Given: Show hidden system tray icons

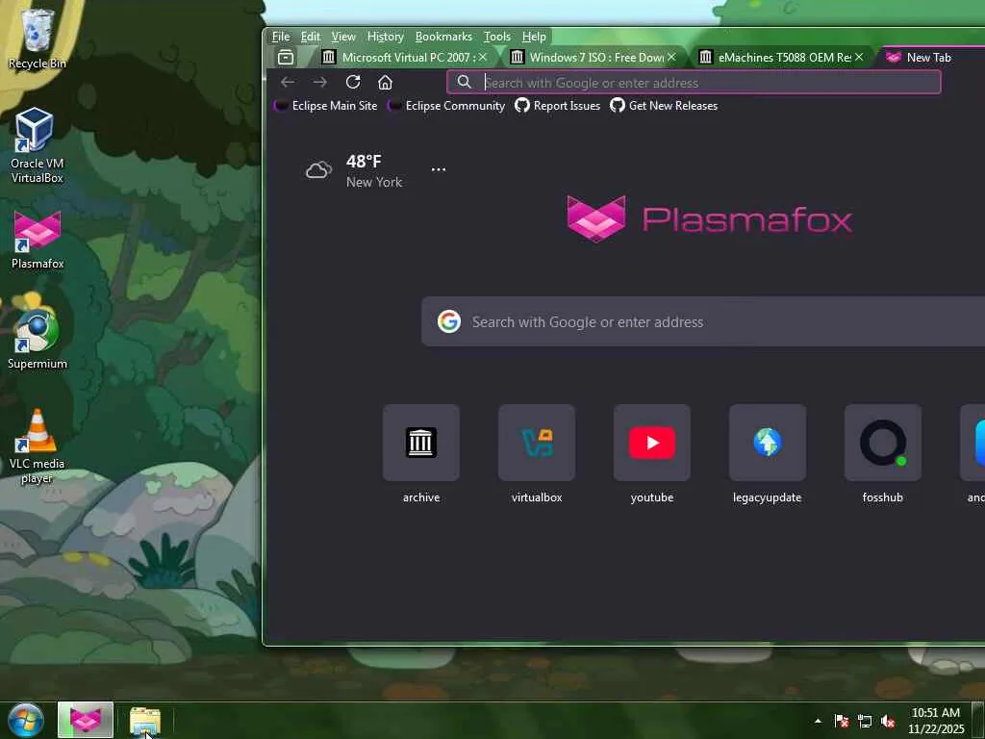Looking at the screenshot, I should [818, 721].
